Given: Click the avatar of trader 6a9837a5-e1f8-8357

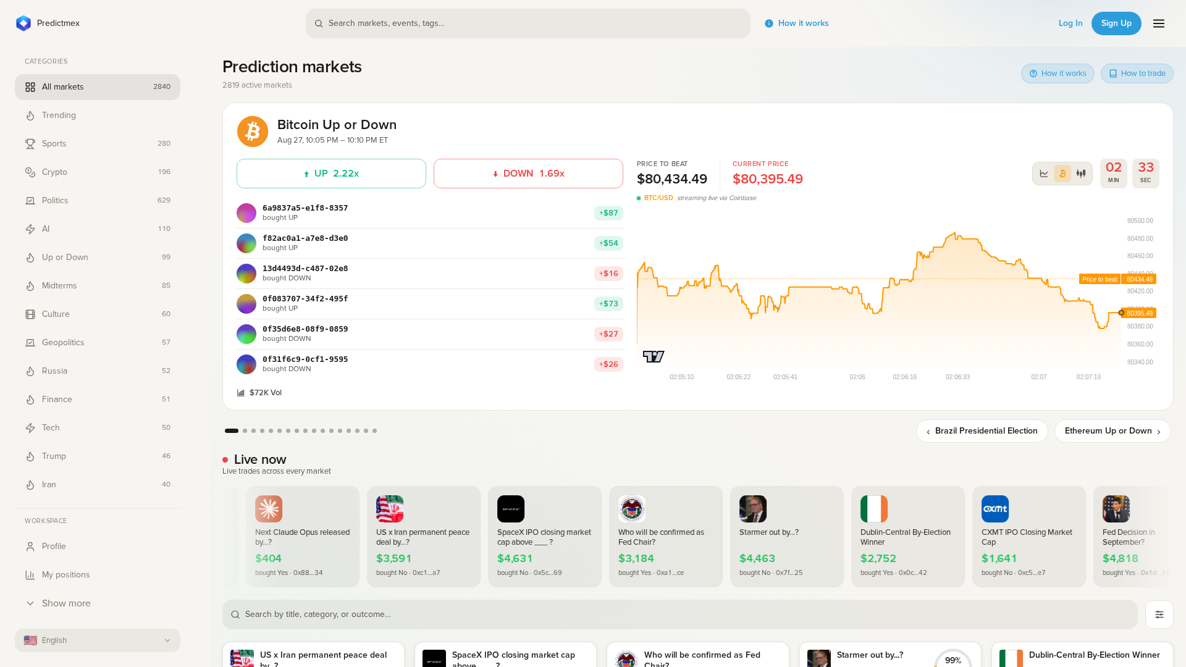Looking at the screenshot, I should point(246,213).
